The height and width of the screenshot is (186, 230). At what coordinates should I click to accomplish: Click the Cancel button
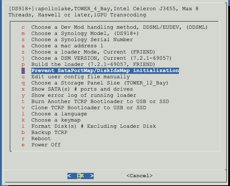(140, 176)
